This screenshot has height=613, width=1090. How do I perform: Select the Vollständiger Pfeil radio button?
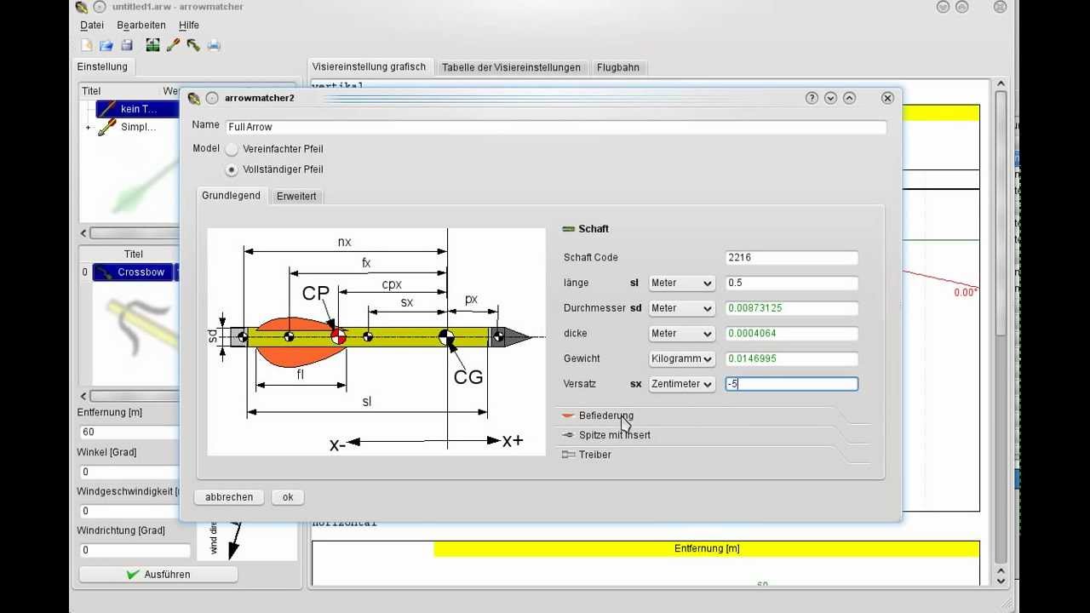(232, 169)
